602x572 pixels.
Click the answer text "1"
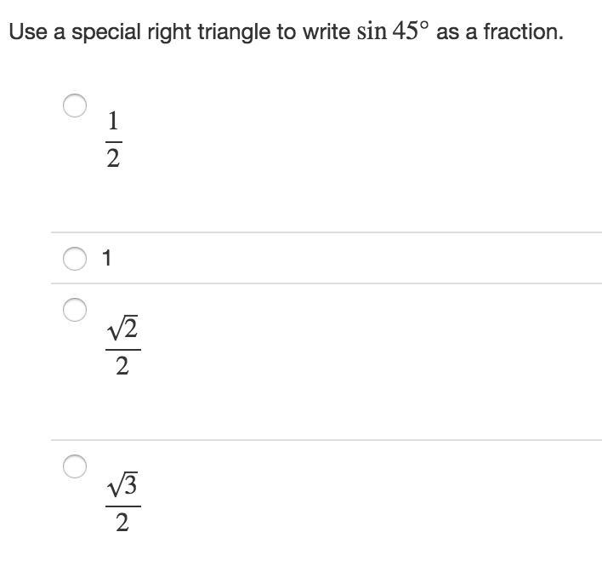[107, 258]
